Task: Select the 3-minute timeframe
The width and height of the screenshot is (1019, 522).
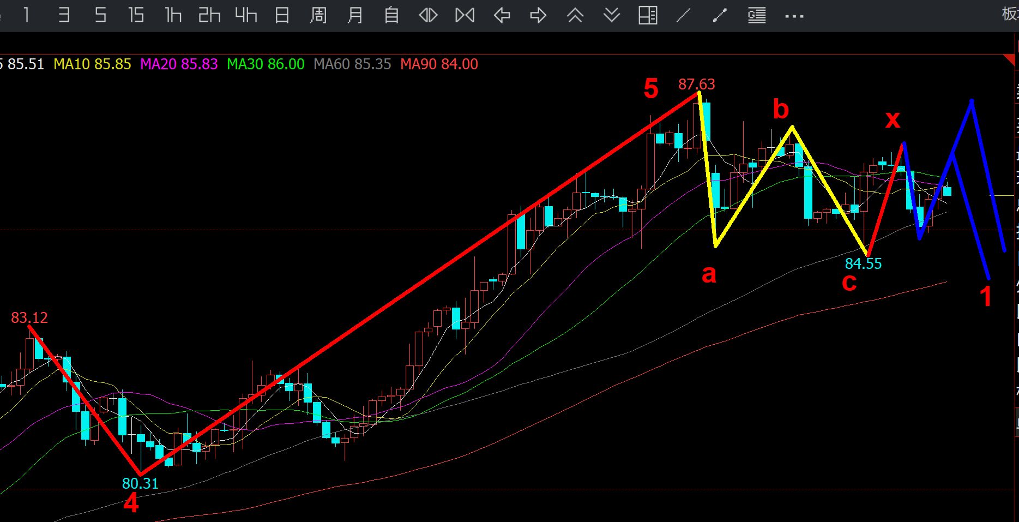Action: pyautogui.click(x=64, y=15)
